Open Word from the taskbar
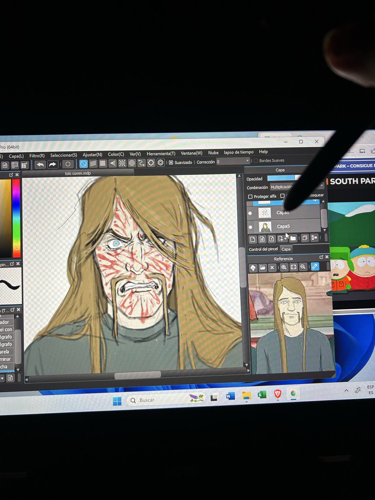Screen dimensions: 375x500 (x=230, y=396)
